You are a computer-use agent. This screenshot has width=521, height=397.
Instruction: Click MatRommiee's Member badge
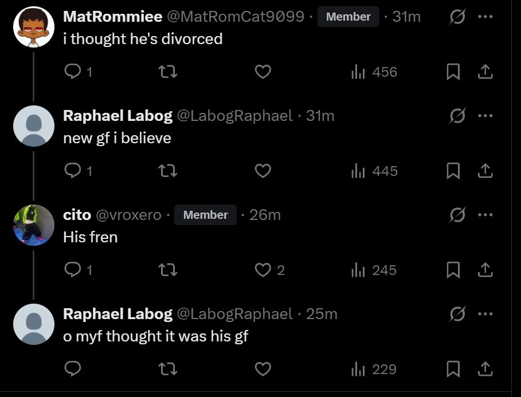(348, 17)
